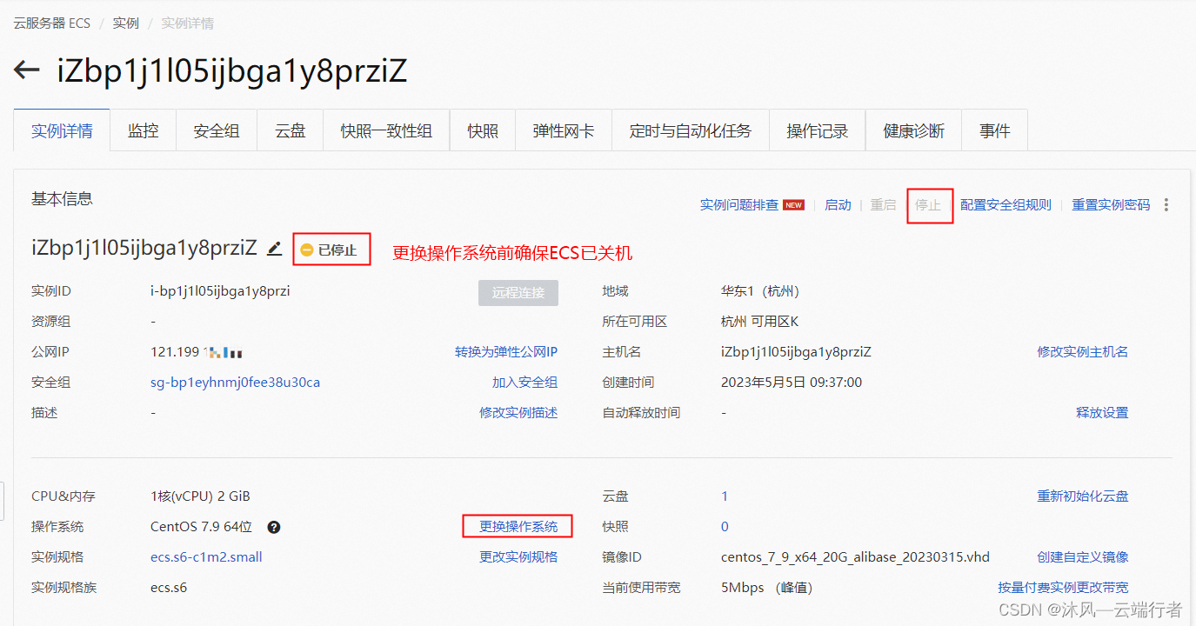Switch to the 快照 tab

[483, 131]
